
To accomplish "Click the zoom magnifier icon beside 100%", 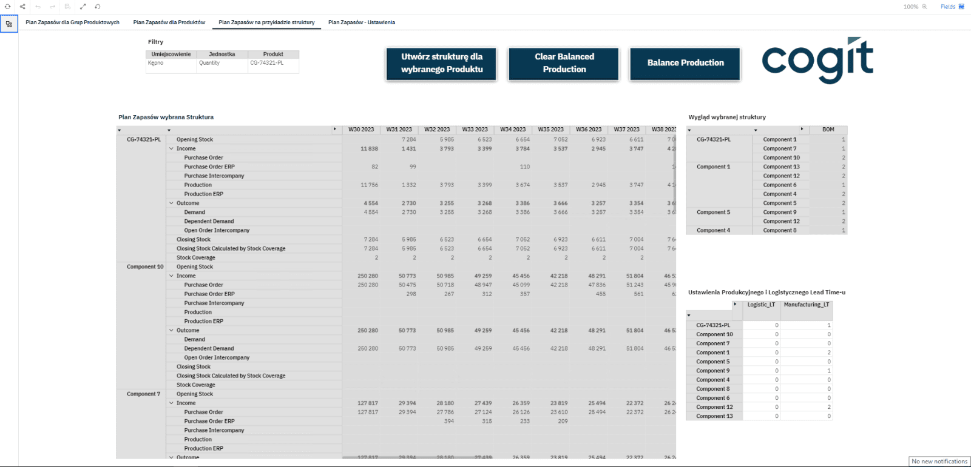I will point(925,7).
